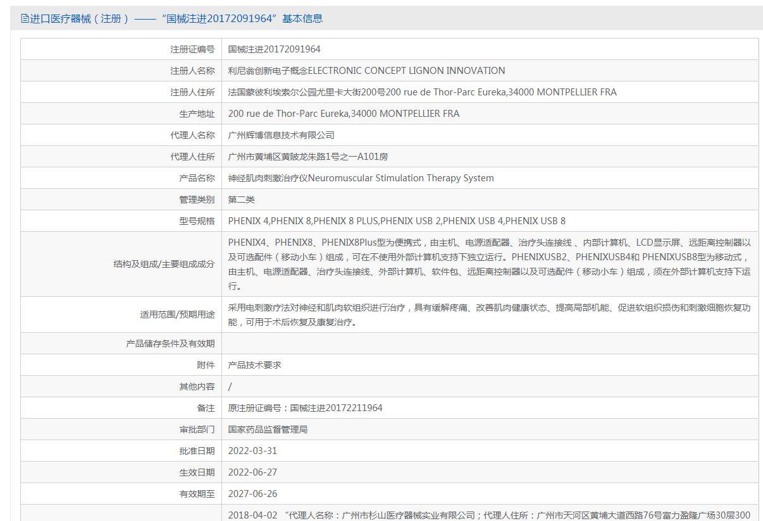Screen dimensions: 763x521
Task: Click the 适用范围/预期用途 label
Action: [x=177, y=314]
